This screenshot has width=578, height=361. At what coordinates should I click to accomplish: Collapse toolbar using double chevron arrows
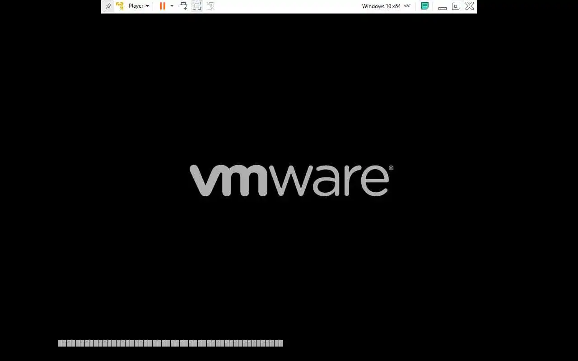tap(407, 6)
